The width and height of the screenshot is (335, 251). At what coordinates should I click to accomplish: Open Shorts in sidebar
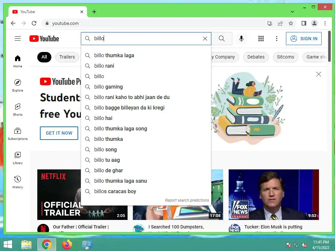coord(18,109)
